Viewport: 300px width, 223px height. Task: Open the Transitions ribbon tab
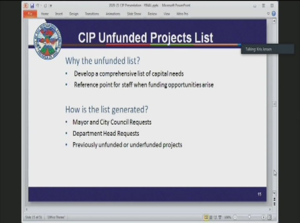[x=91, y=13]
